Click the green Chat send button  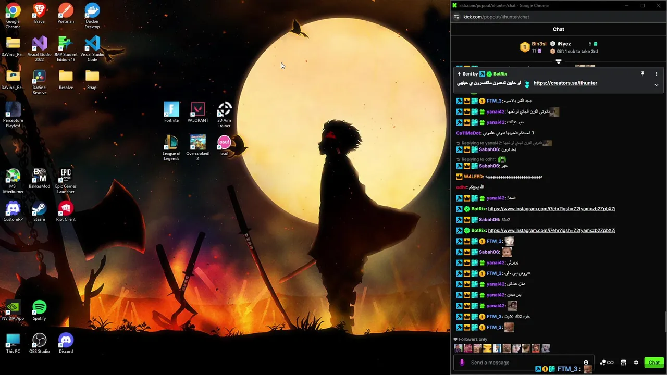[654, 362]
